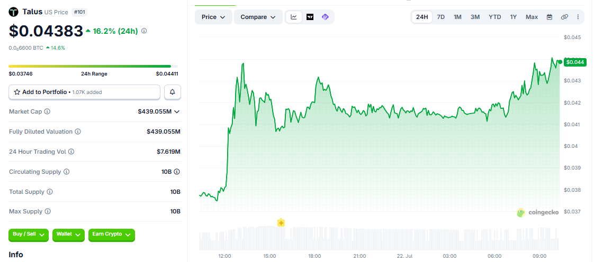Click the $0.044 current price tag on chart
The width and height of the screenshot is (594, 262).
575,62
